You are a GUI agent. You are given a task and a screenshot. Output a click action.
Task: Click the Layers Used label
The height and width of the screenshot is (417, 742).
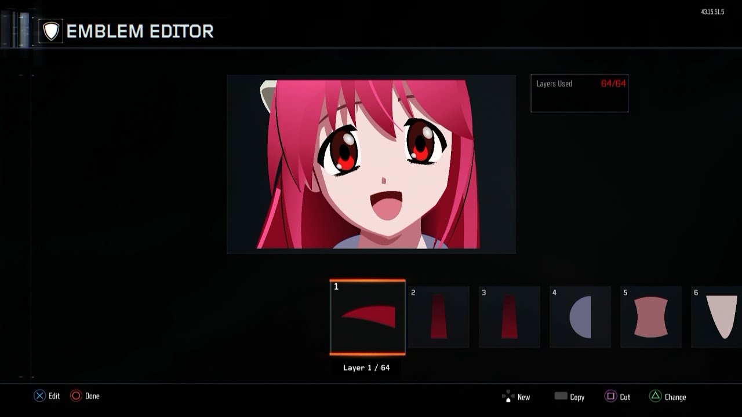point(554,84)
